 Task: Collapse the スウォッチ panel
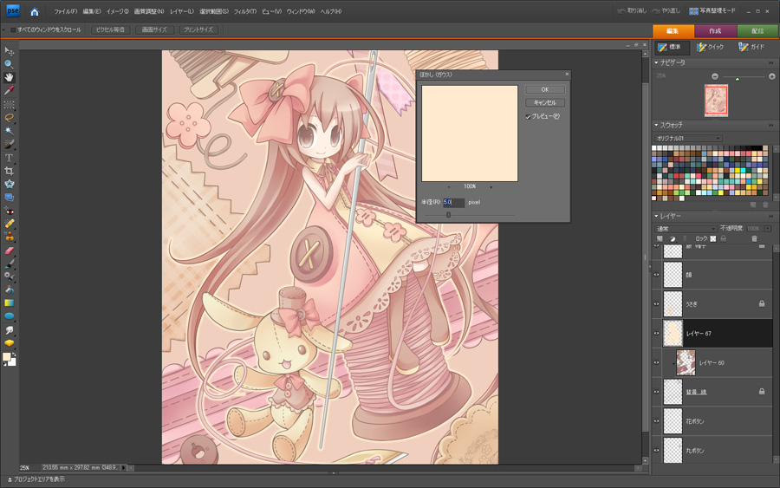(656, 125)
